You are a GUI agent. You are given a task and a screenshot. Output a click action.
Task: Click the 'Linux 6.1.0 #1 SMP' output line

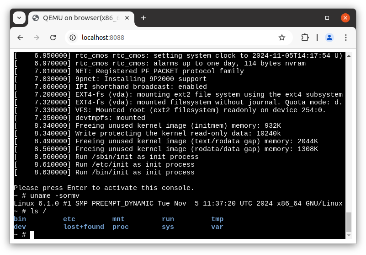click(x=178, y=203)
